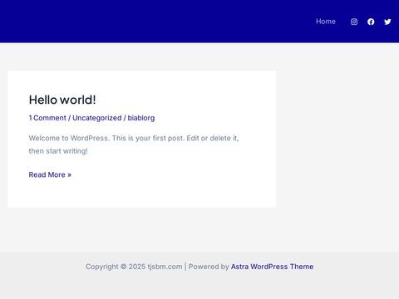Open the Uncategorized category link
The image size is (399, 299).
click(97, 118)
